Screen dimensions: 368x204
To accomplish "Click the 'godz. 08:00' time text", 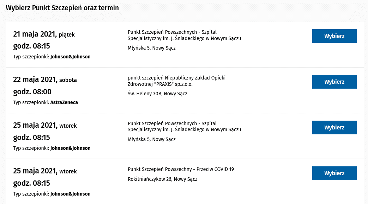I will (x=32, y=92).
